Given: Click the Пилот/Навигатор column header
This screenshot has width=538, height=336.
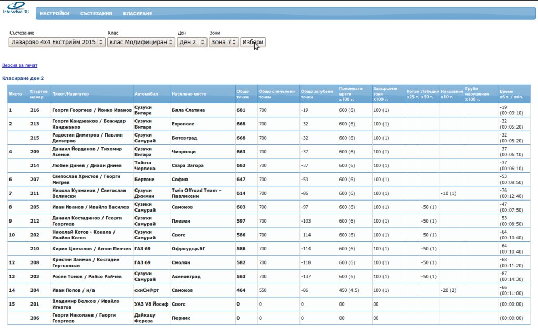Looking at the screenshot, I should click(x=70, y=94).
